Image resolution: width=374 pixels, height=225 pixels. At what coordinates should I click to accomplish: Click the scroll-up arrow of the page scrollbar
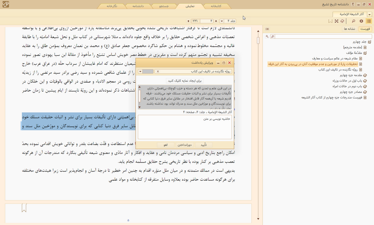point(258,31)
